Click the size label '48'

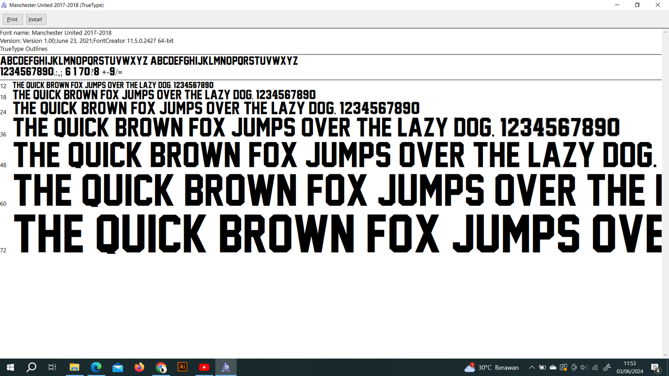click(3, 165)
